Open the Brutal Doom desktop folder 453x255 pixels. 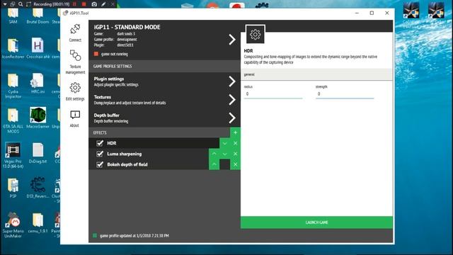tap(38, 16)
